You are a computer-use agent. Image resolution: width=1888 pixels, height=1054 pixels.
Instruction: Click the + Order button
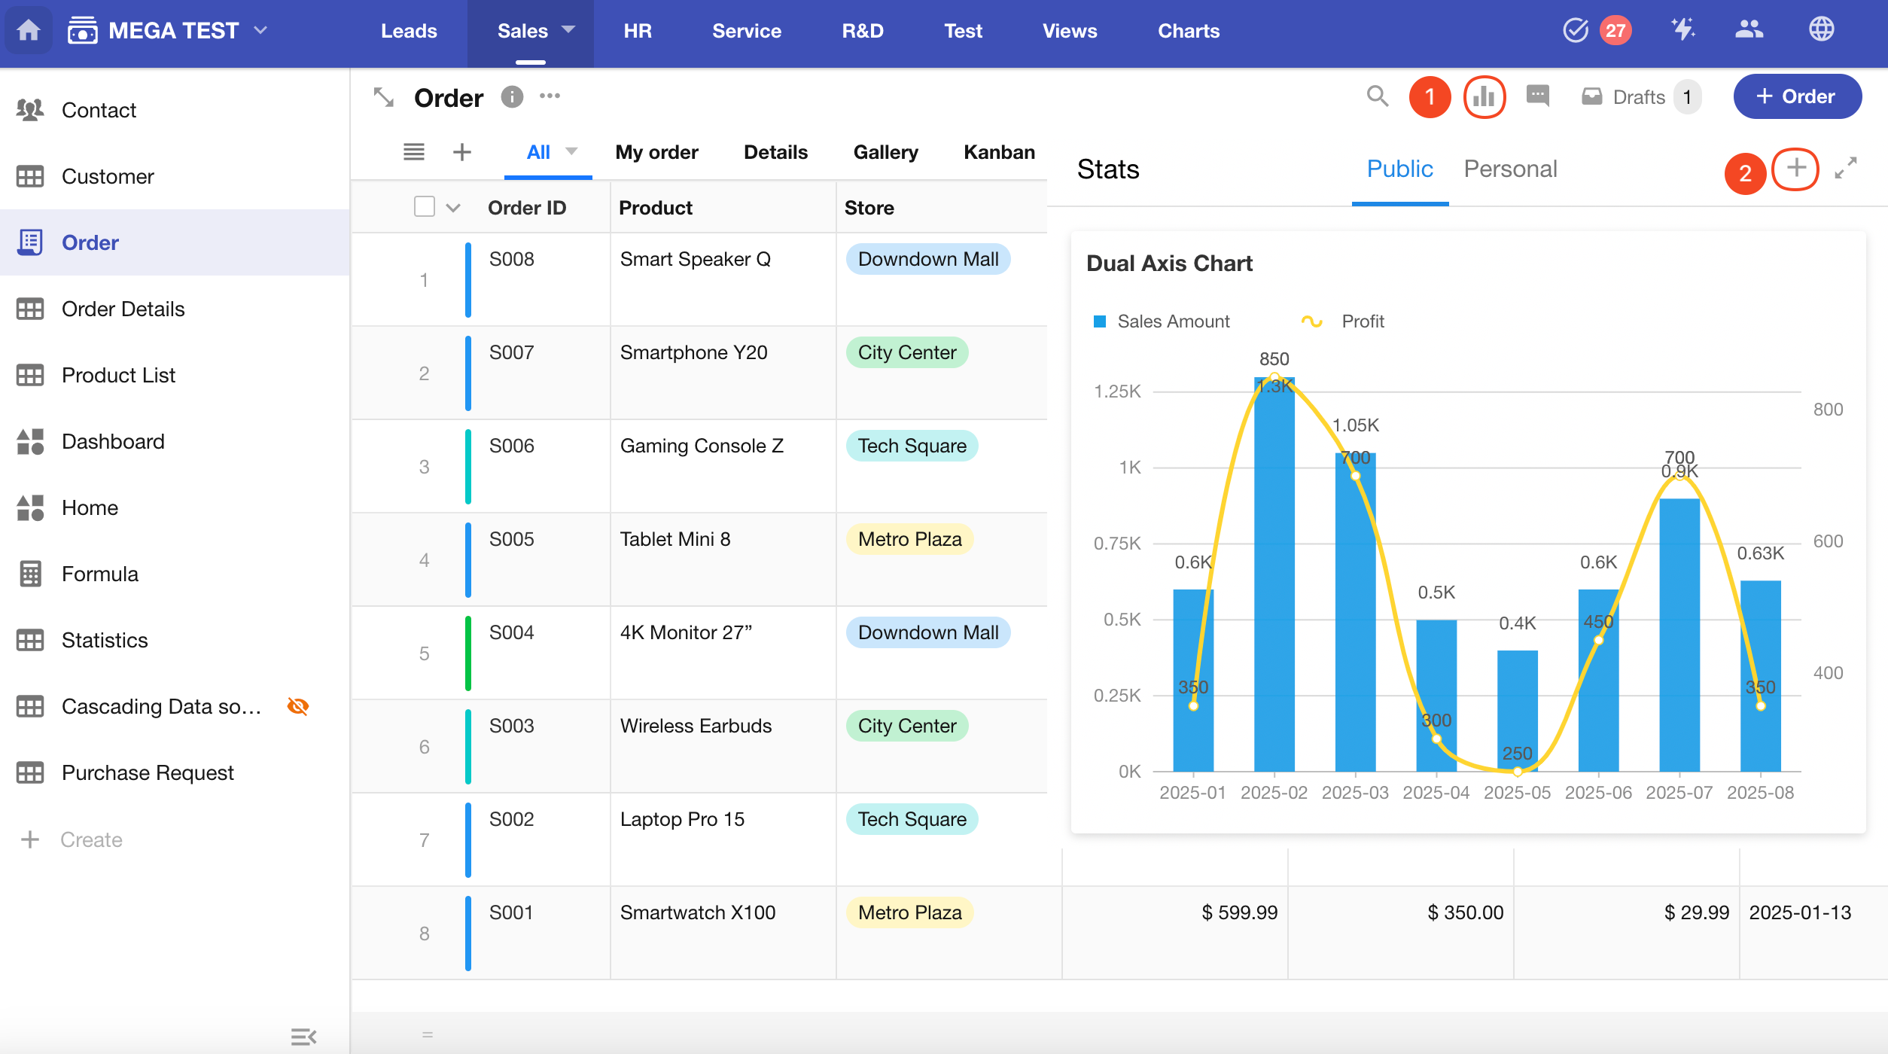(1797, 96)
